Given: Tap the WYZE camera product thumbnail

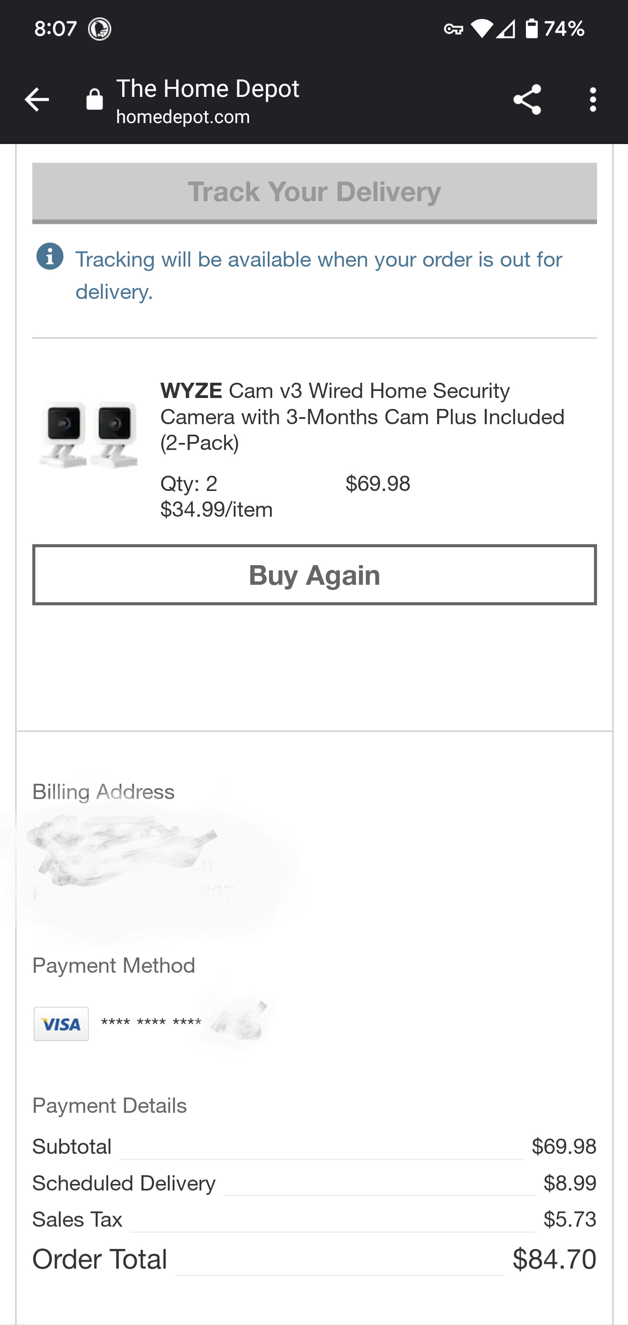Looking at the screenshot, I should tap(89, 435).
